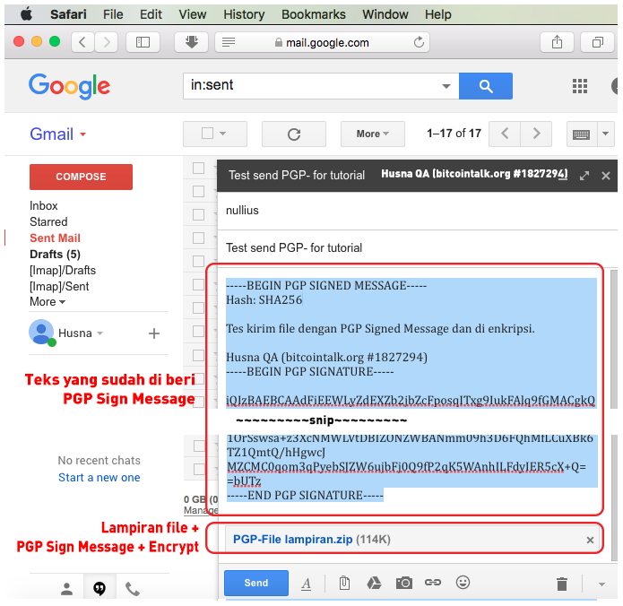Open the More actions dropdown
The height and width of the screenshot is (606, 623).
[x=373, y=134]
